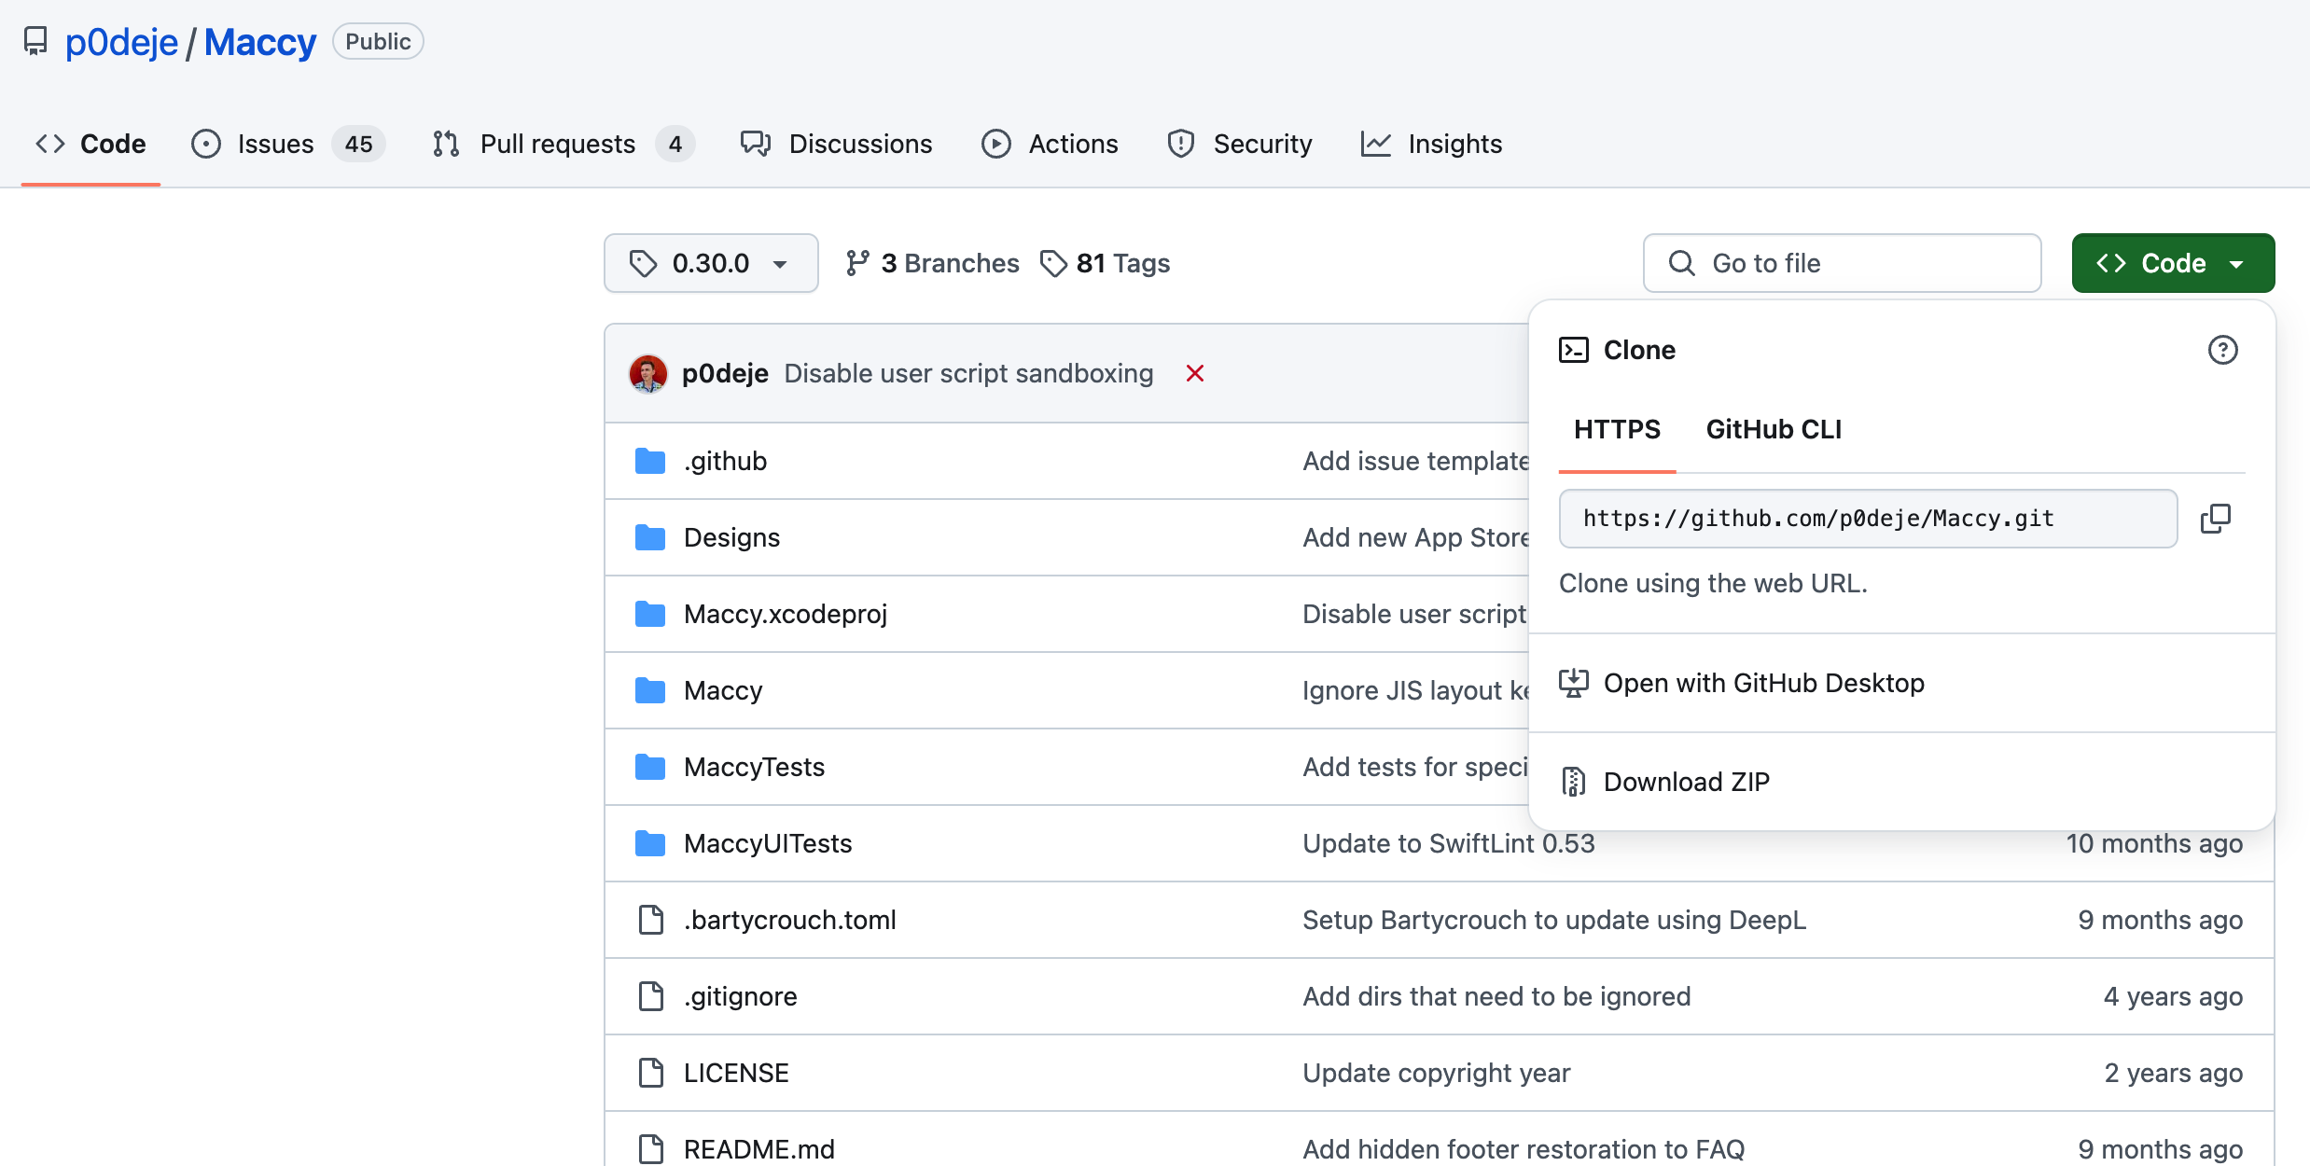Screen dimensions: 2310x1166
Task: View the 3 Branches link
Action: tap(932, 263)
